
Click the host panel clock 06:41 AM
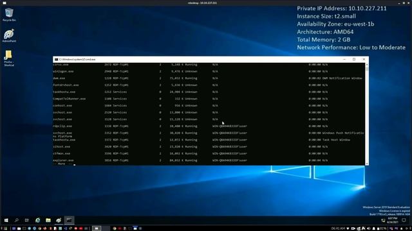[338, 228]
